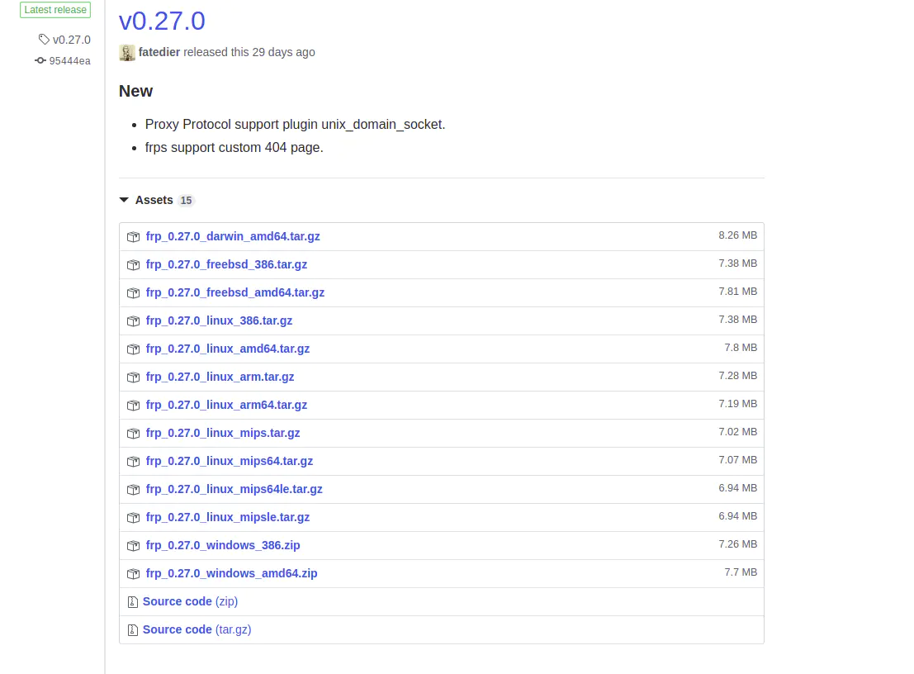Download frp_0.27.0_linux_mipsle.tar.gz
This screenshot has width=914, height=674.
(227, 516)
